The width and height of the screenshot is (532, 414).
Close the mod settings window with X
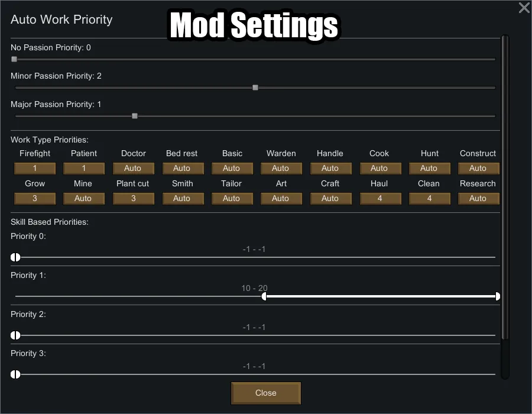pyautogui.click(x=524, y=8)
